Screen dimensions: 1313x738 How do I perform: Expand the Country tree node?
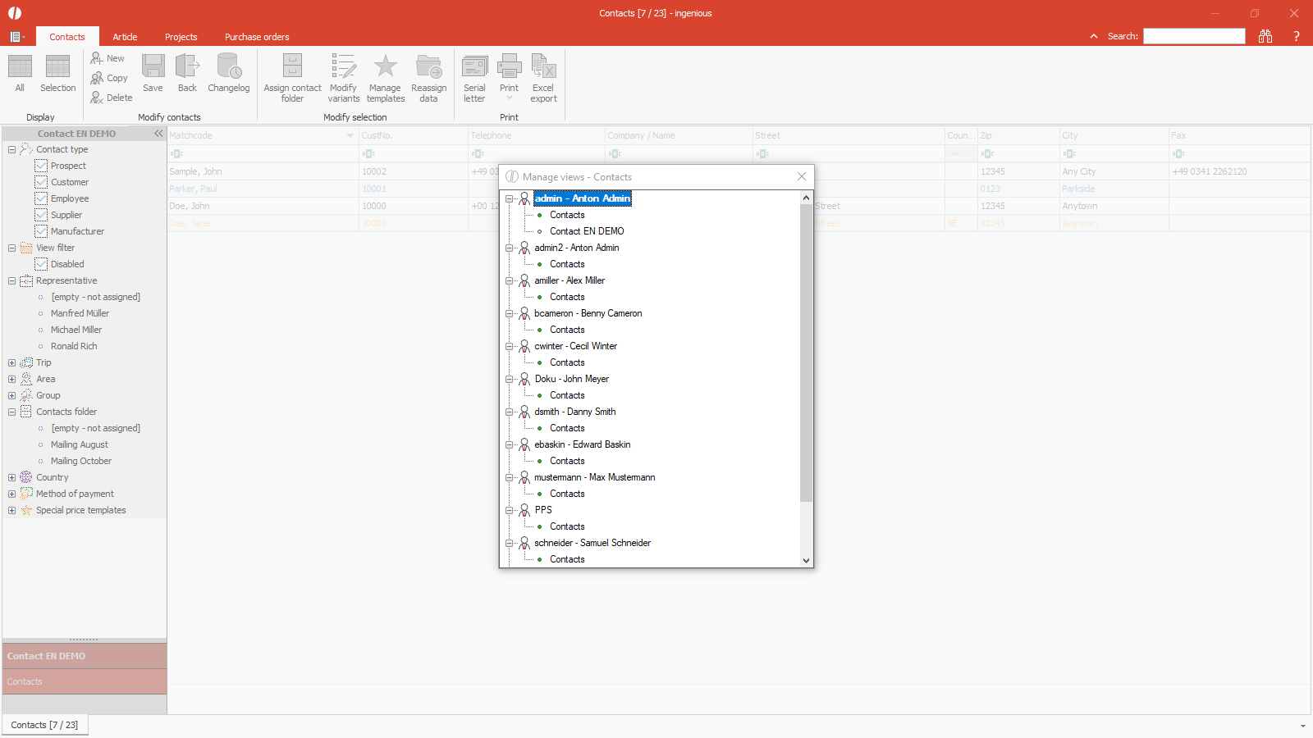point(12,477)
